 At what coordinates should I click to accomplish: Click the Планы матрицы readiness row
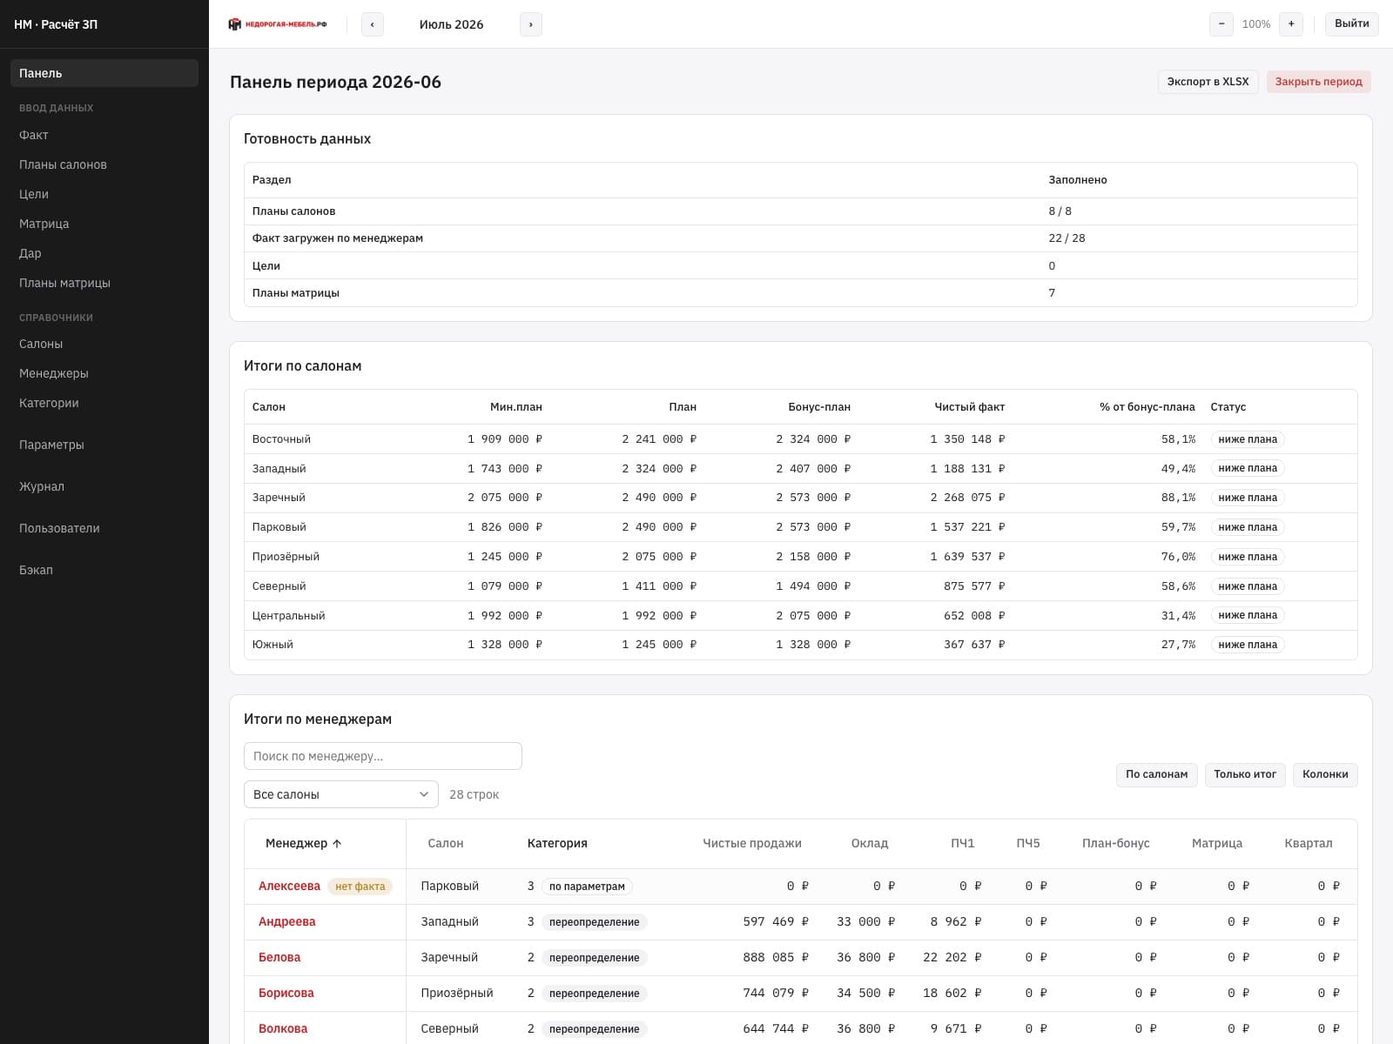800,293
